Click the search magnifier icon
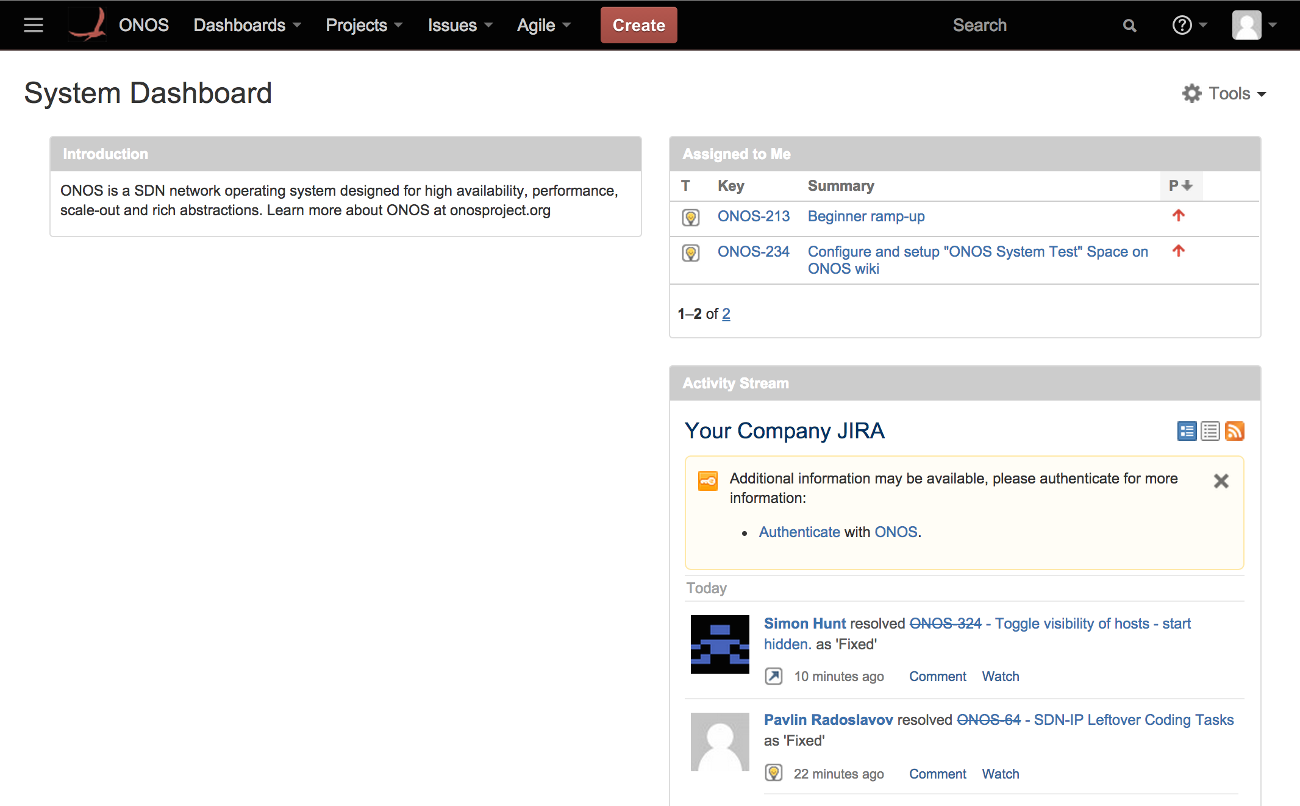Screen dimensions: 1300x806 click(x=1129, y=26)
